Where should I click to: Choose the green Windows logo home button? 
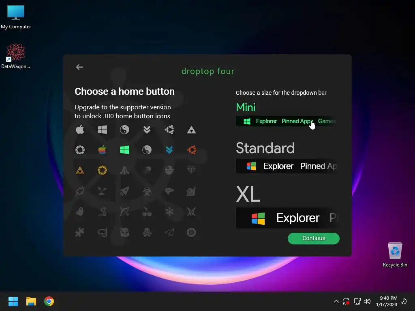124,150
